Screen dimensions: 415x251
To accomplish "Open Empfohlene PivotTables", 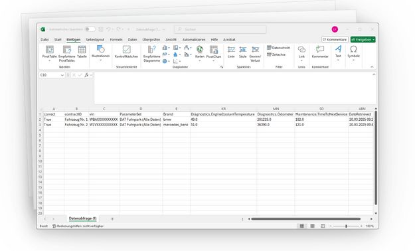I will (66, 54).
